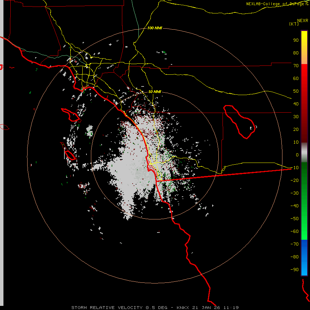
Task: Click the 30 value on velocity scale
Action: click(296, 117)
